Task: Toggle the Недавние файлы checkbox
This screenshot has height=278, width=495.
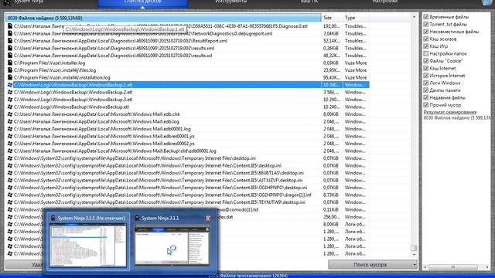Action: coord(426,98)
